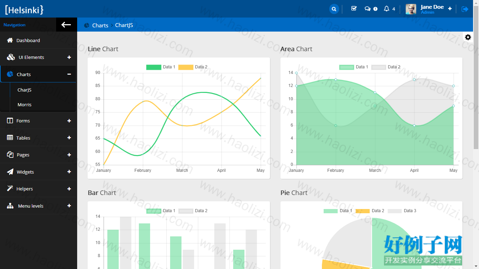Click Jane Doe profile avatar
This screenshot has width=479, height=269.
411,9
